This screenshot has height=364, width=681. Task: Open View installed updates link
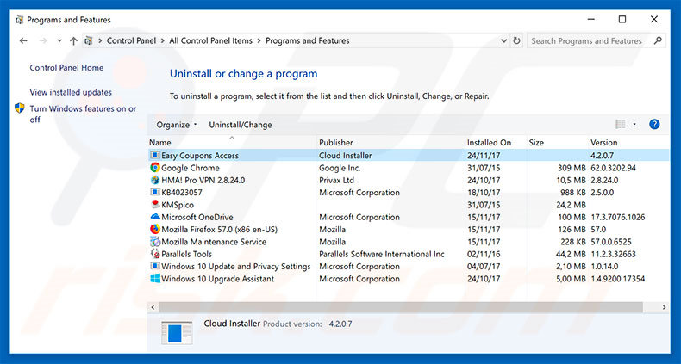[71, 92]
